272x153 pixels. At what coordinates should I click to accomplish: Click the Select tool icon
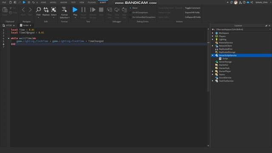coord(54,10)
